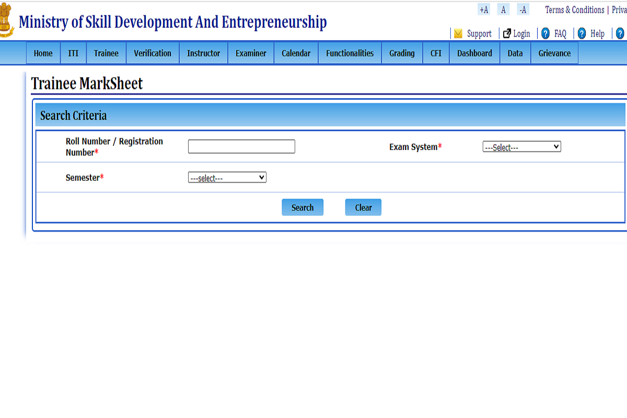Click the Search button

pyautogui.click(x=302, y=207)
